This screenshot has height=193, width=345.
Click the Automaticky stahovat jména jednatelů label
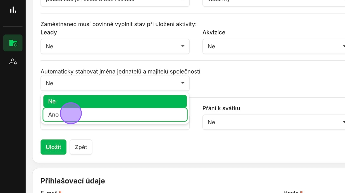coord(120,71)
